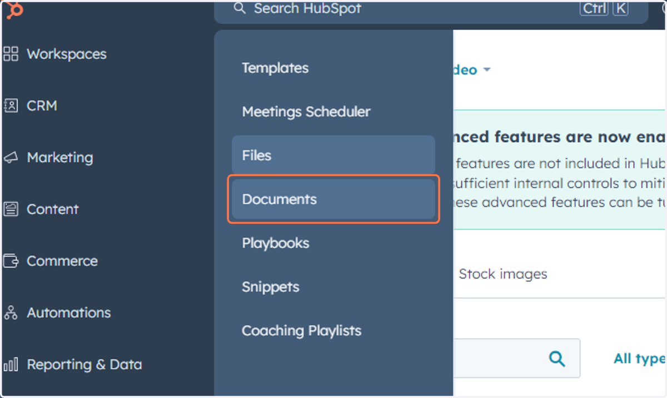Select Files in the submenu

point(333,155)
